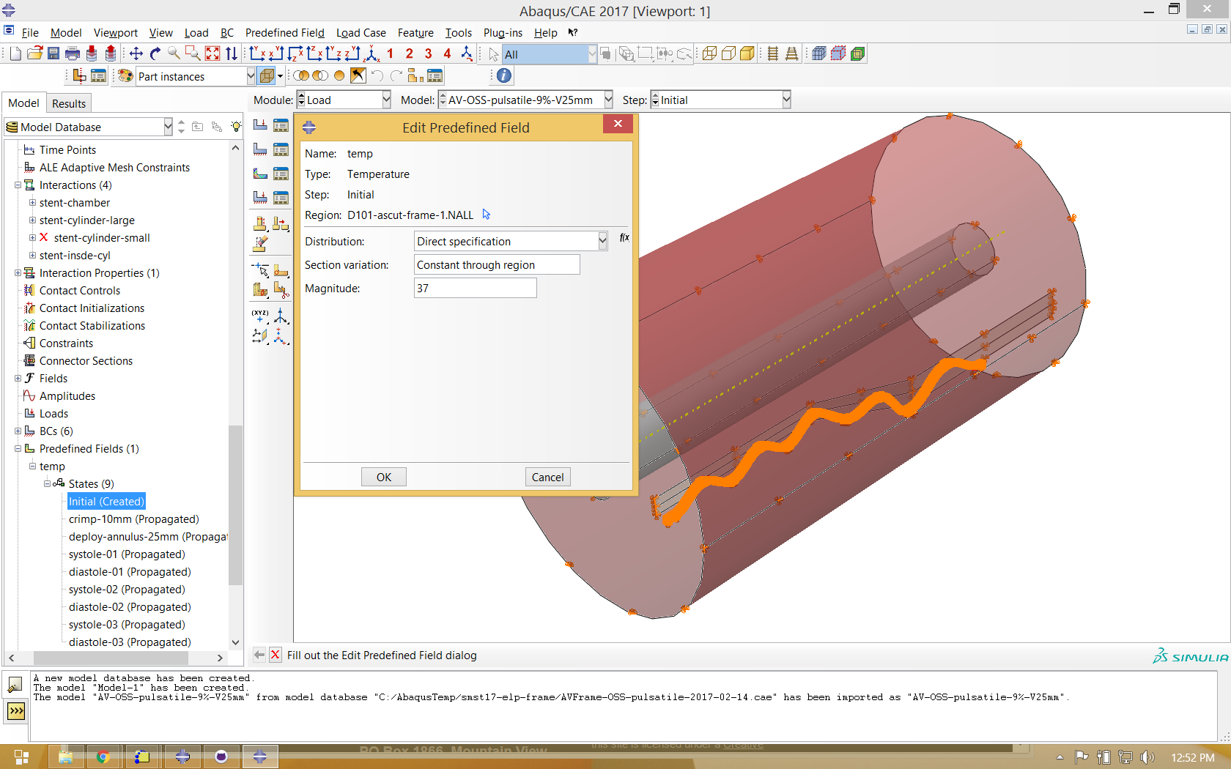Apply custom view number 1
The height and width of the screenshot is (769, 1231).
click(x=391, y=53)
